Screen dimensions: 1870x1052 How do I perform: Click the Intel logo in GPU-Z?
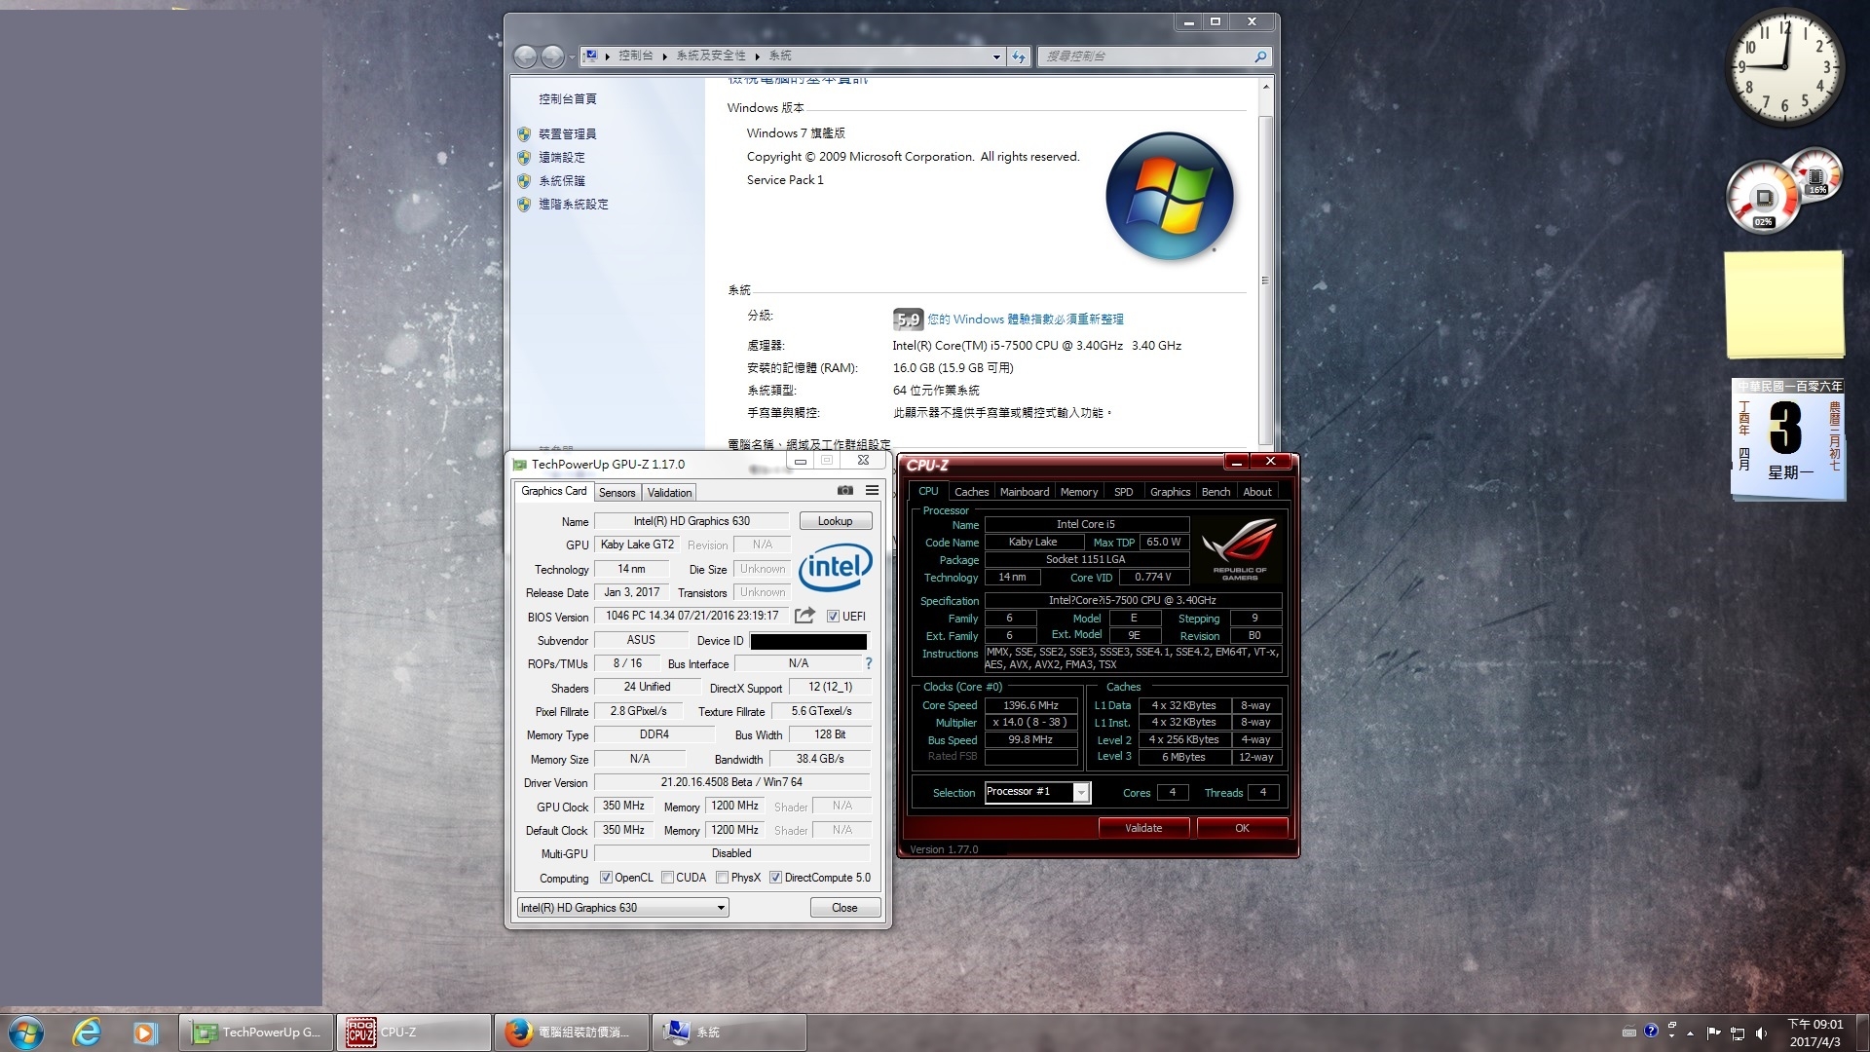tap(835, 566)
